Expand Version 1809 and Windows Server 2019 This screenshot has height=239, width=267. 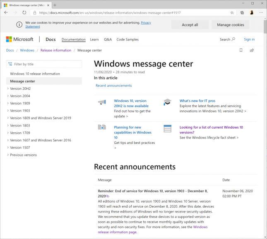click(8, 118)
